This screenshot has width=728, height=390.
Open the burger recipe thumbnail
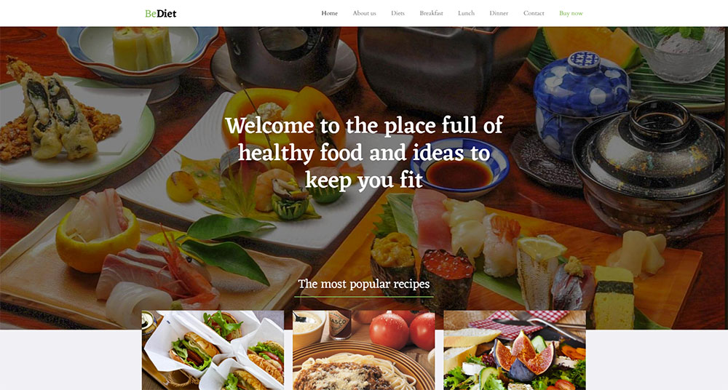point(213,350)
